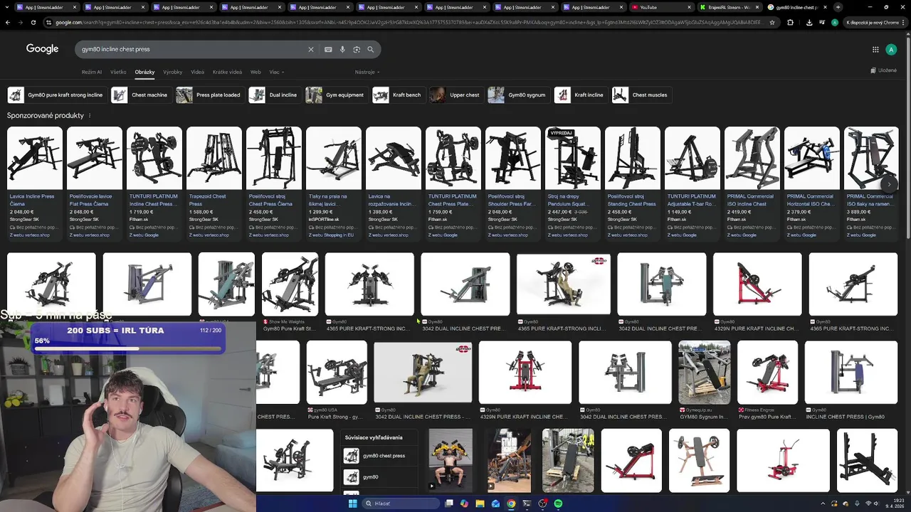
Task: Select Kraft incline filter chip
Action: [x=581, y=95]
